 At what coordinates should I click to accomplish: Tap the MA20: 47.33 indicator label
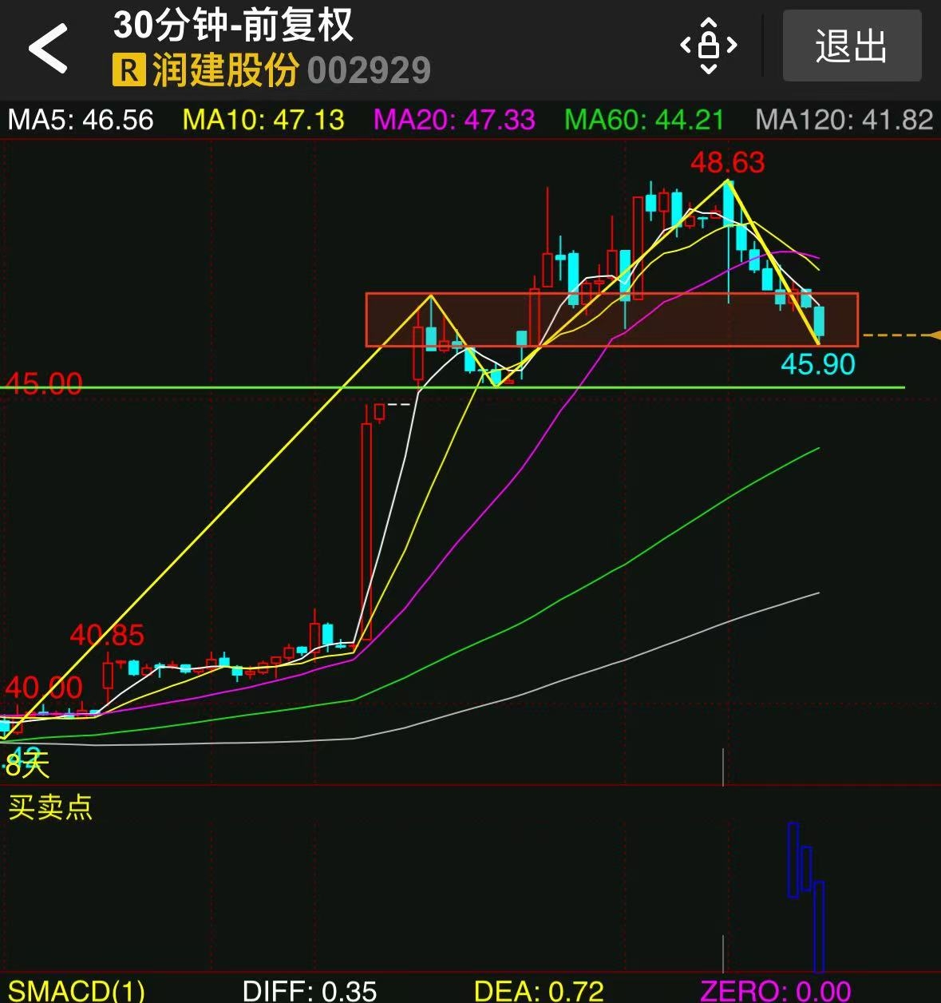click(454, 120)
